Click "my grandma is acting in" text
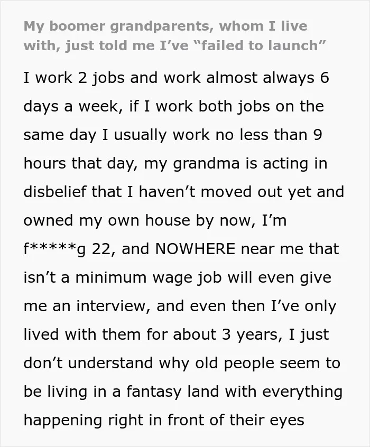Image resolution: width=370 pixels, height=447 pixels. [x=236, y=164]
